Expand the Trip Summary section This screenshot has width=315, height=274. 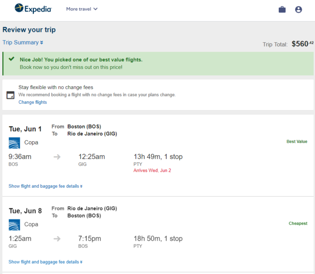coord(23,43)
